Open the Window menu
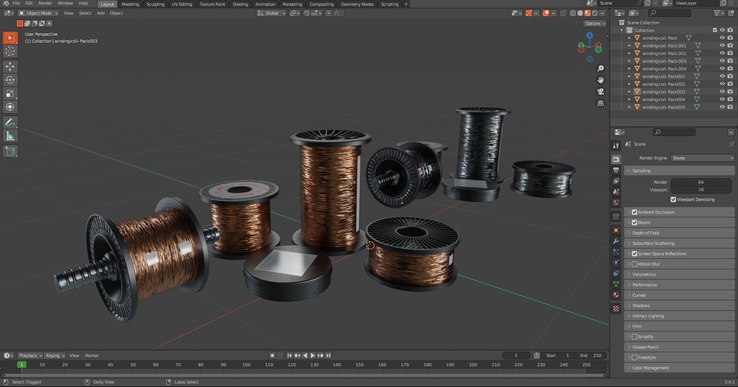738x387 pixels. click(x=65, y=3)
